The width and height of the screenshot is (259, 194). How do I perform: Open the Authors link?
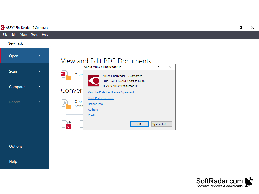93,110
